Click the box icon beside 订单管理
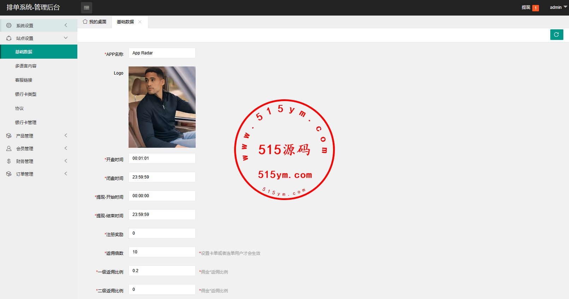Screen dimensions: 569x299 click(x=9, y=174)
